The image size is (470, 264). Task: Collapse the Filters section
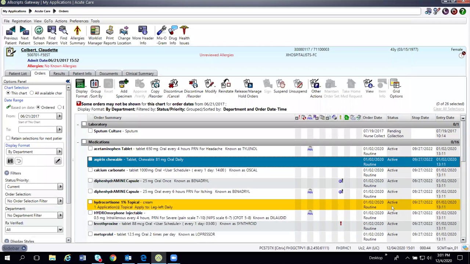tap(7, 173)
